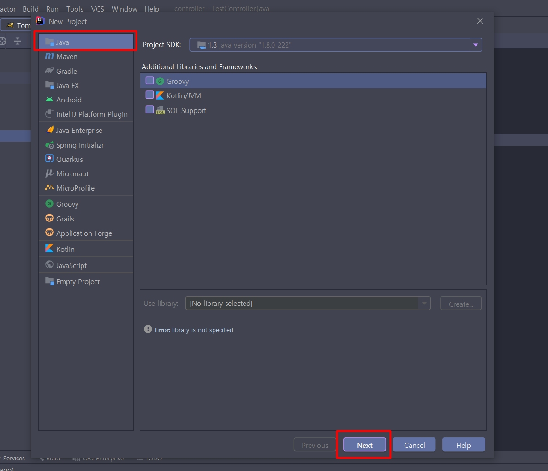Select the Android robot icon
Image resolution: width=548 pixels, height=471 pixels.
tap(49, 100)
